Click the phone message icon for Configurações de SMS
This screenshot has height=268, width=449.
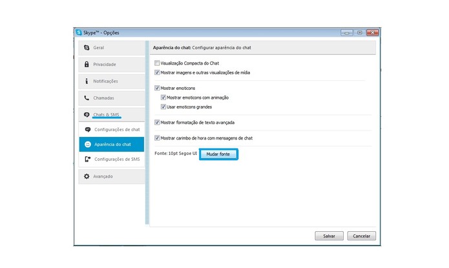click(88, 160)
